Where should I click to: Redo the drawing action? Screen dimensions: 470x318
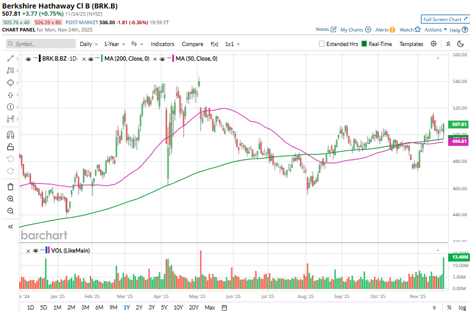point(10,171)
